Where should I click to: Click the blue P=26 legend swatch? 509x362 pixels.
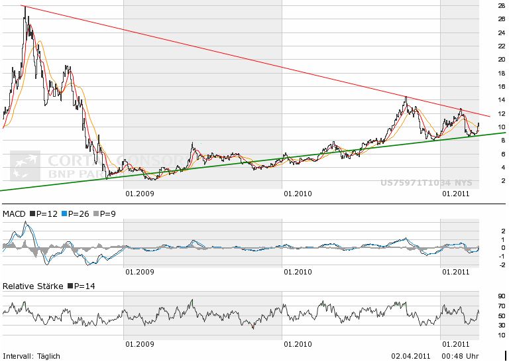coord(64,213)
